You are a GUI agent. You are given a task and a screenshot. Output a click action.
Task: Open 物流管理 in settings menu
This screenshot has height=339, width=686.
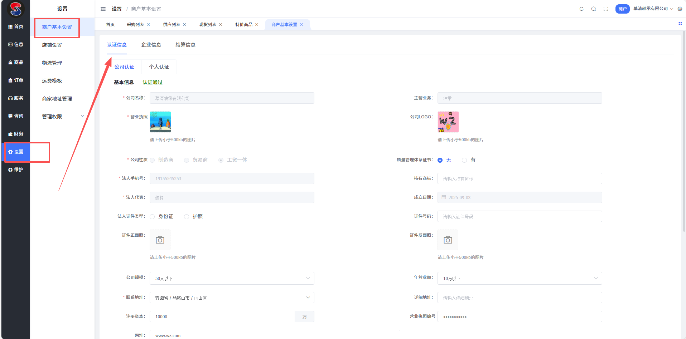point(52,63)
